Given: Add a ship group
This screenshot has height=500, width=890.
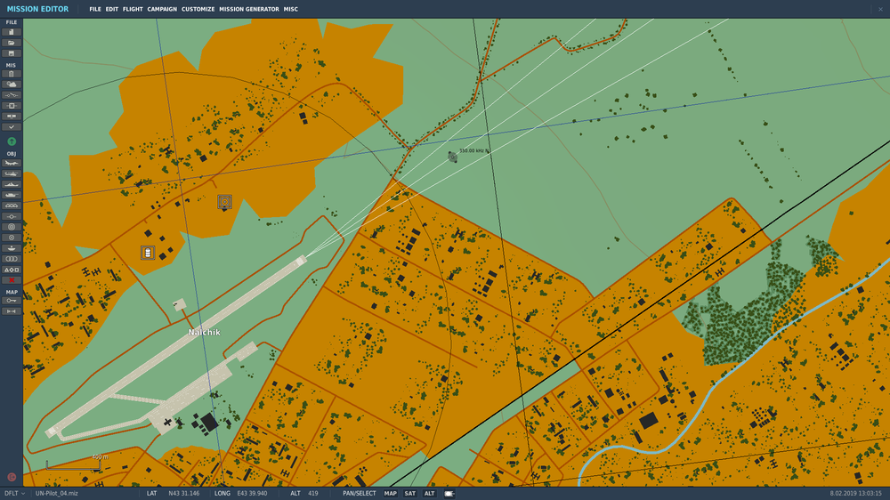Looking at the screenshot, I should point(12,184).
